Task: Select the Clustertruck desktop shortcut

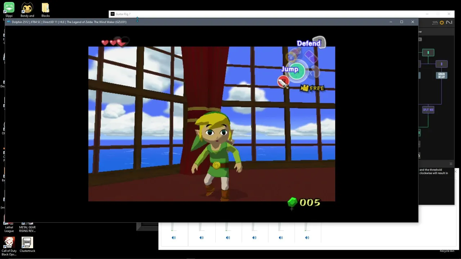Action: tap(27, 245)
